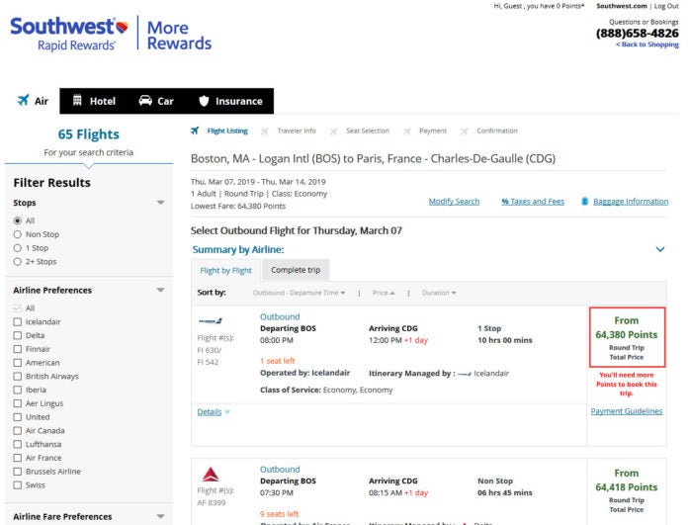The image size is (689, 525).
Task: Sort flights by Price
Action: point(384,293)
